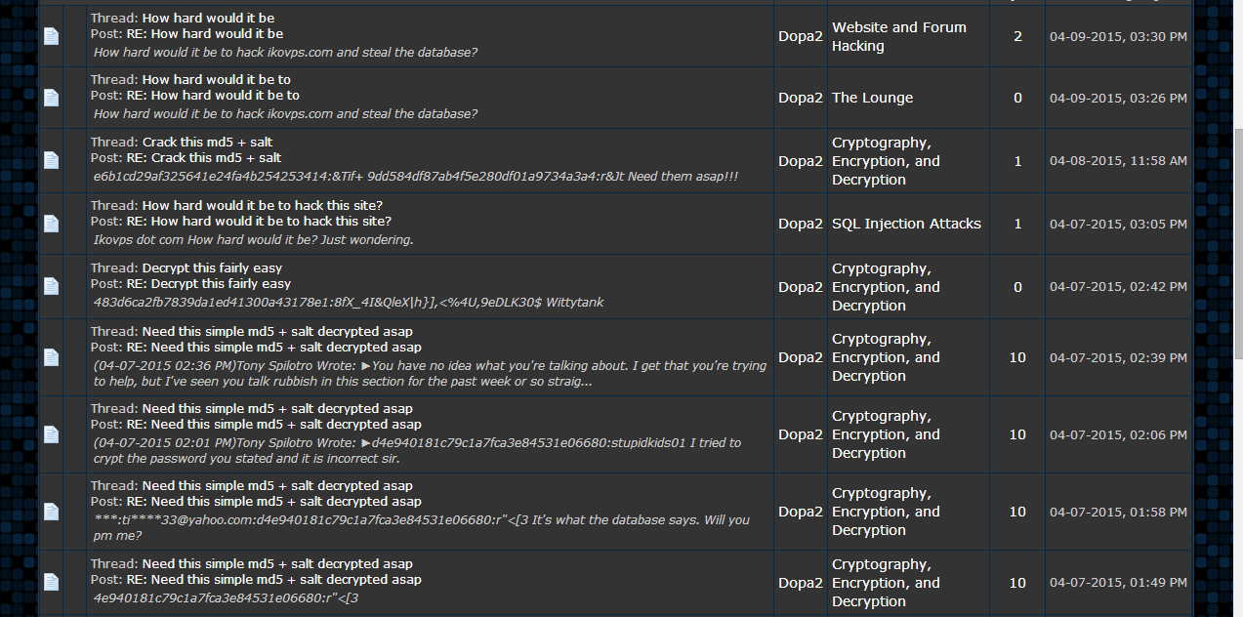Click the post icon in The Lounge row

pos(51,98)
